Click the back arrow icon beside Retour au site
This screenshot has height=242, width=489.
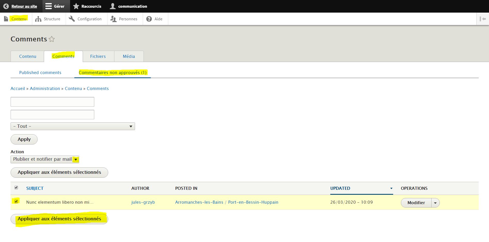coord(6,6)
